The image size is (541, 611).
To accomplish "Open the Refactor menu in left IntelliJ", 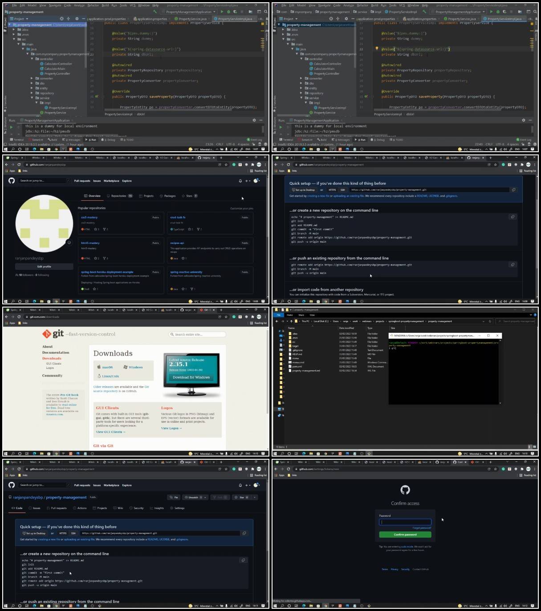I will coord(93,5).
